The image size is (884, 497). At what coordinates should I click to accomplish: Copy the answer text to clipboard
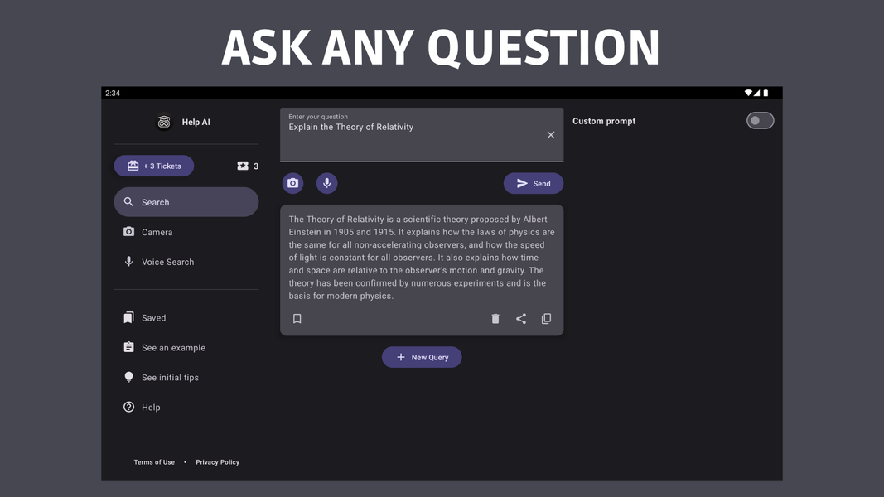point(546,319)
